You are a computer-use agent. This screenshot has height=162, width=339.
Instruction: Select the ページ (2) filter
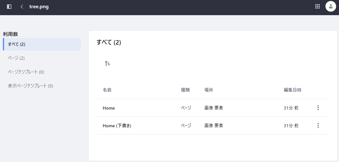tap(16, 58)
